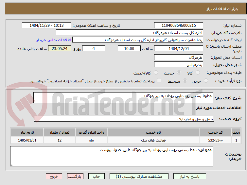The width and height of the screenshot is (247, 185).
Task: Click the شماره نیاز field 1104003646000215
Action: click(179, 25)
